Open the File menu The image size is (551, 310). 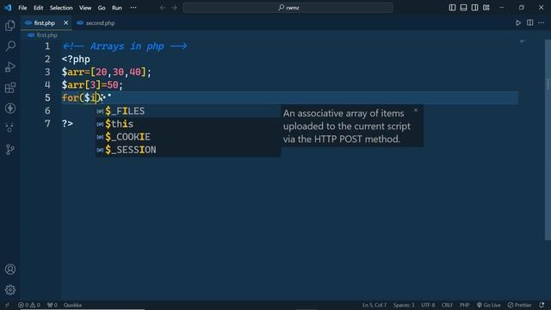click(22, 8)
